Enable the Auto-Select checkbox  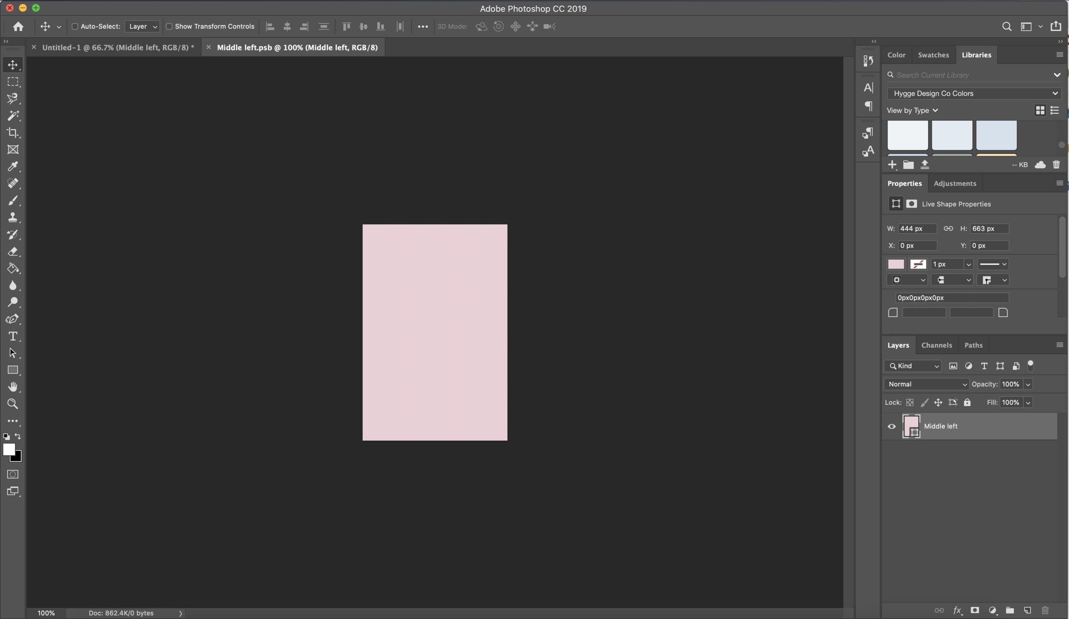coord(75,27)
